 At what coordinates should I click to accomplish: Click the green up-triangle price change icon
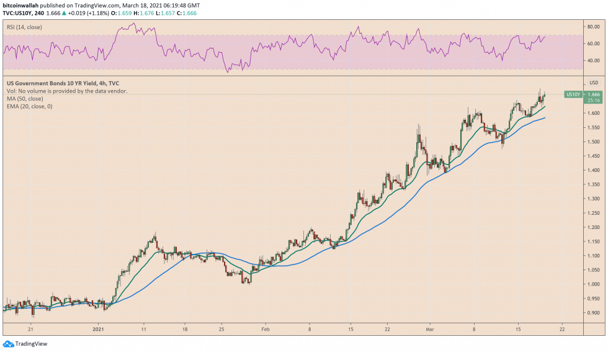[x=64, y=13]
